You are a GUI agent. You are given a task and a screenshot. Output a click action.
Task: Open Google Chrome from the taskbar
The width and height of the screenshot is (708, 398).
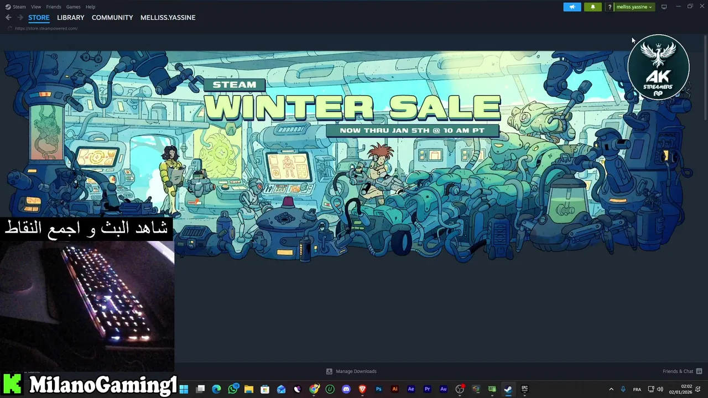coord(314,389)
